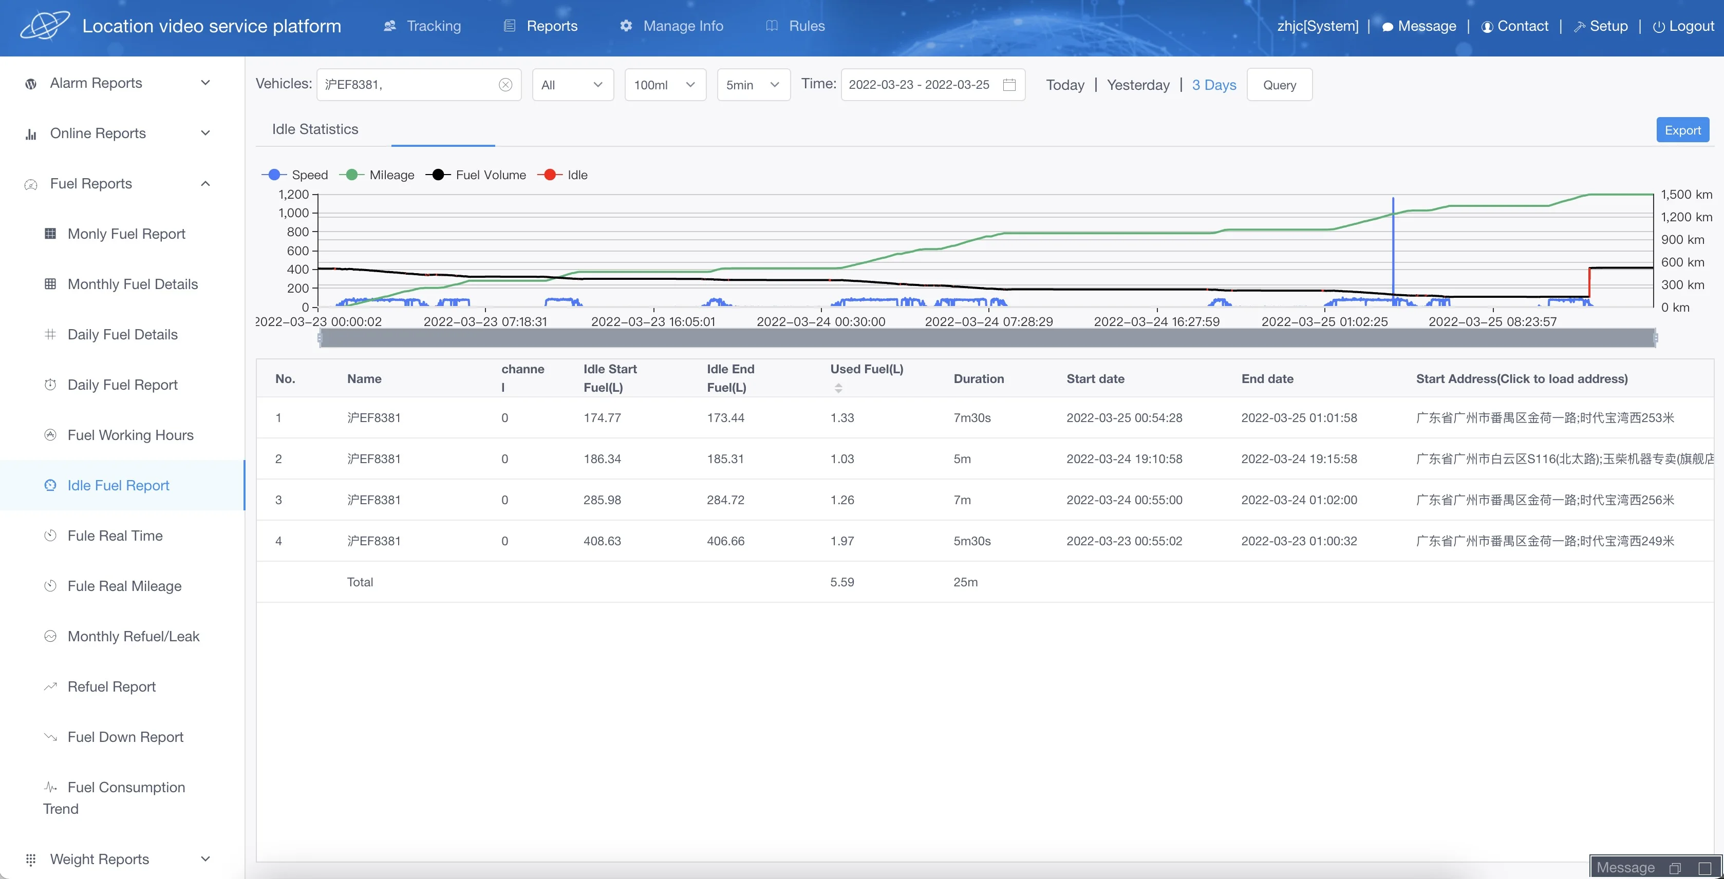Viewport: 1724px width, 879px height.
Task: Select the Idle Statistics tab
Action: 314,129
